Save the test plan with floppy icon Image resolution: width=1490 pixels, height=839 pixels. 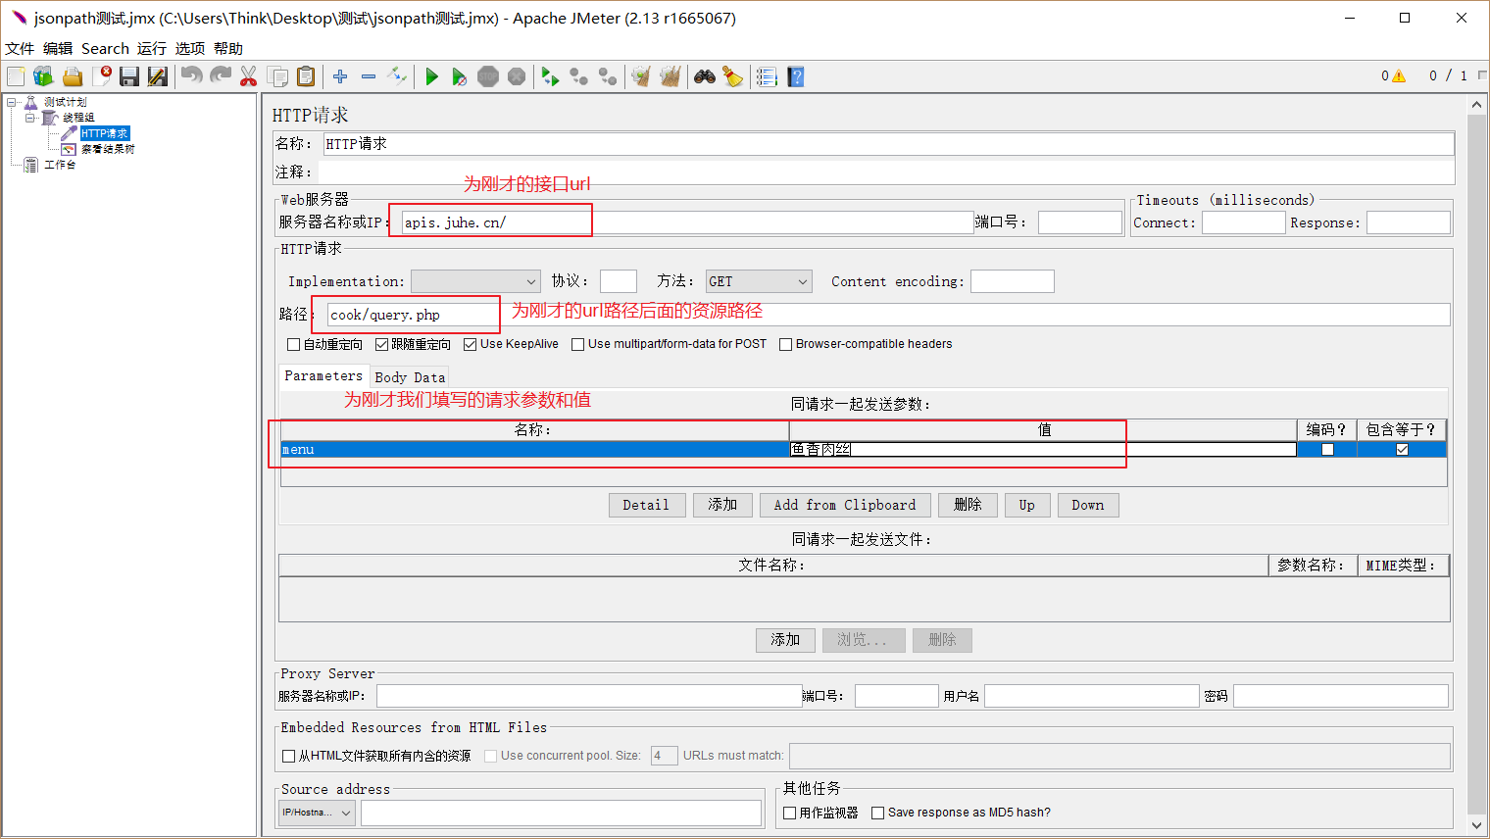(x=129, y=76)
